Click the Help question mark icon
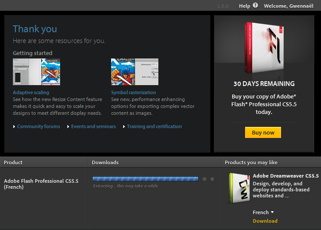321x230 pixels. [x=255, y=6]
